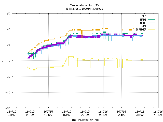Click the y-axis value -40
This screenshot has width=163, height=122.
coord(8,93)
